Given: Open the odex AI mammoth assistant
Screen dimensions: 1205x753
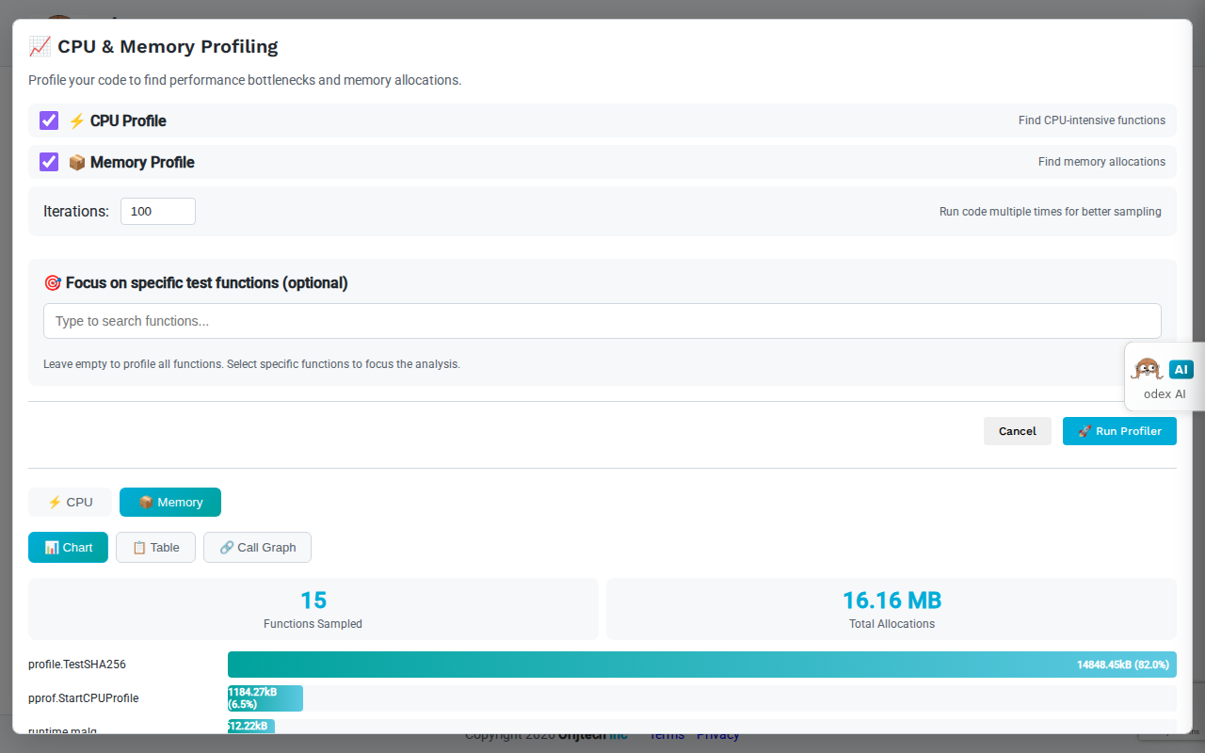Looking at the screenshot, I should [x=1148, y=369].
